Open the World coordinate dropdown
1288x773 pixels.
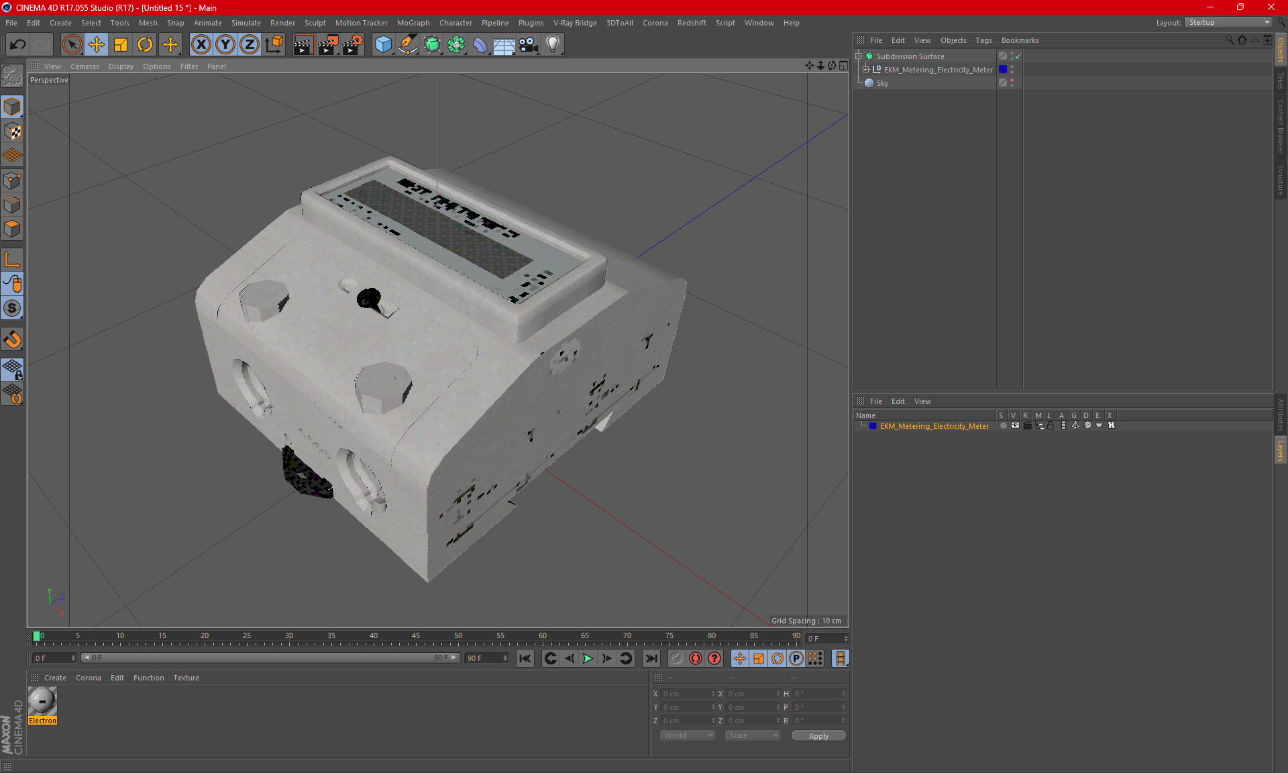tap(688, 735)
